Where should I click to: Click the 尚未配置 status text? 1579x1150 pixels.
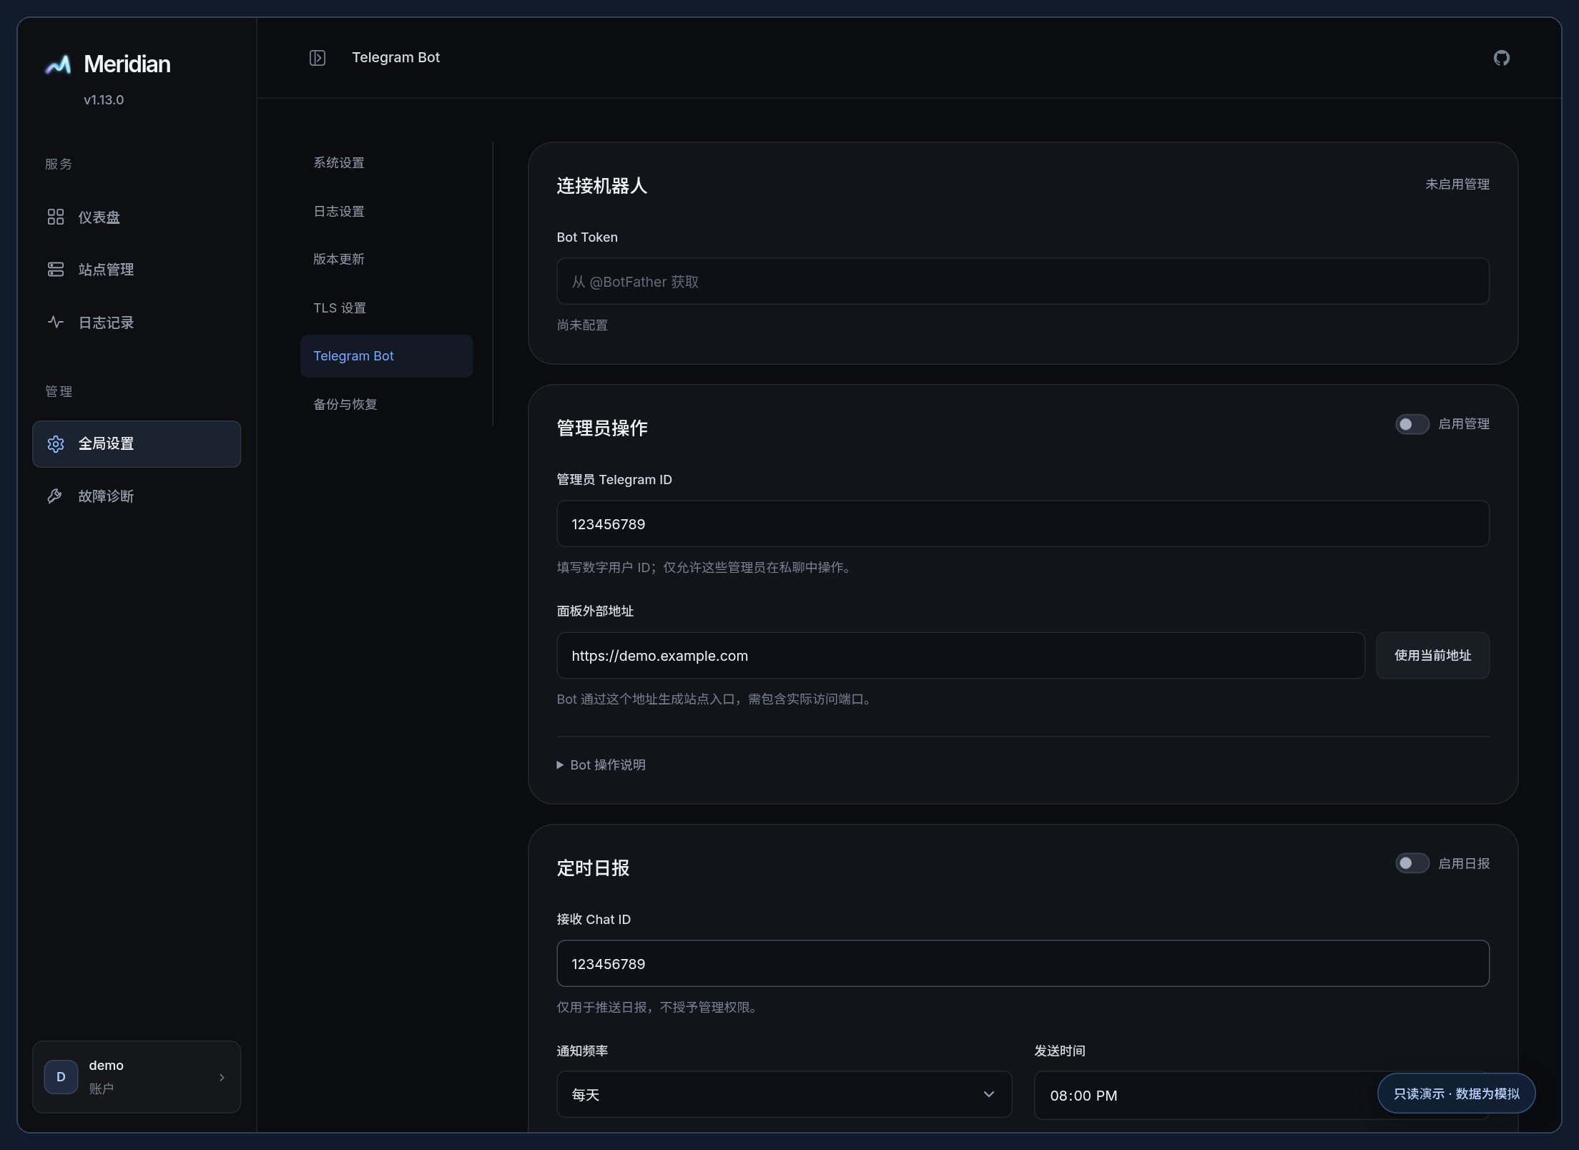[x=582, y=325]
